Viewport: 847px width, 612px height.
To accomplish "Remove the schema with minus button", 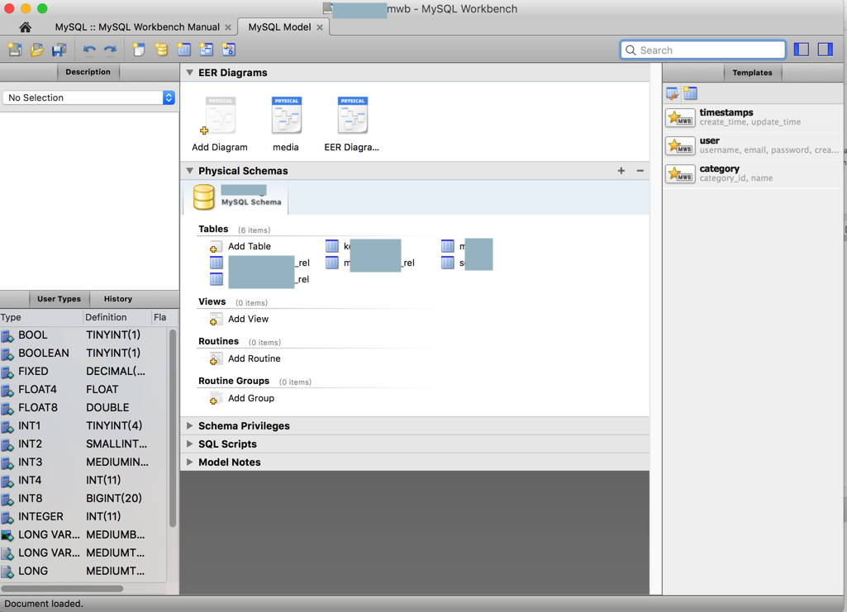I will (640, 170).
